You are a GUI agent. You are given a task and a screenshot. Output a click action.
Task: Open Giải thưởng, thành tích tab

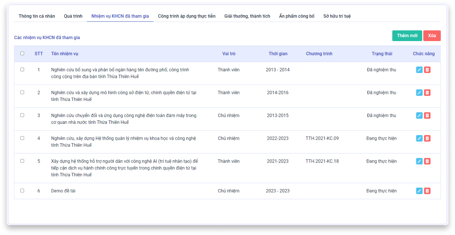(x=247, y=16)
